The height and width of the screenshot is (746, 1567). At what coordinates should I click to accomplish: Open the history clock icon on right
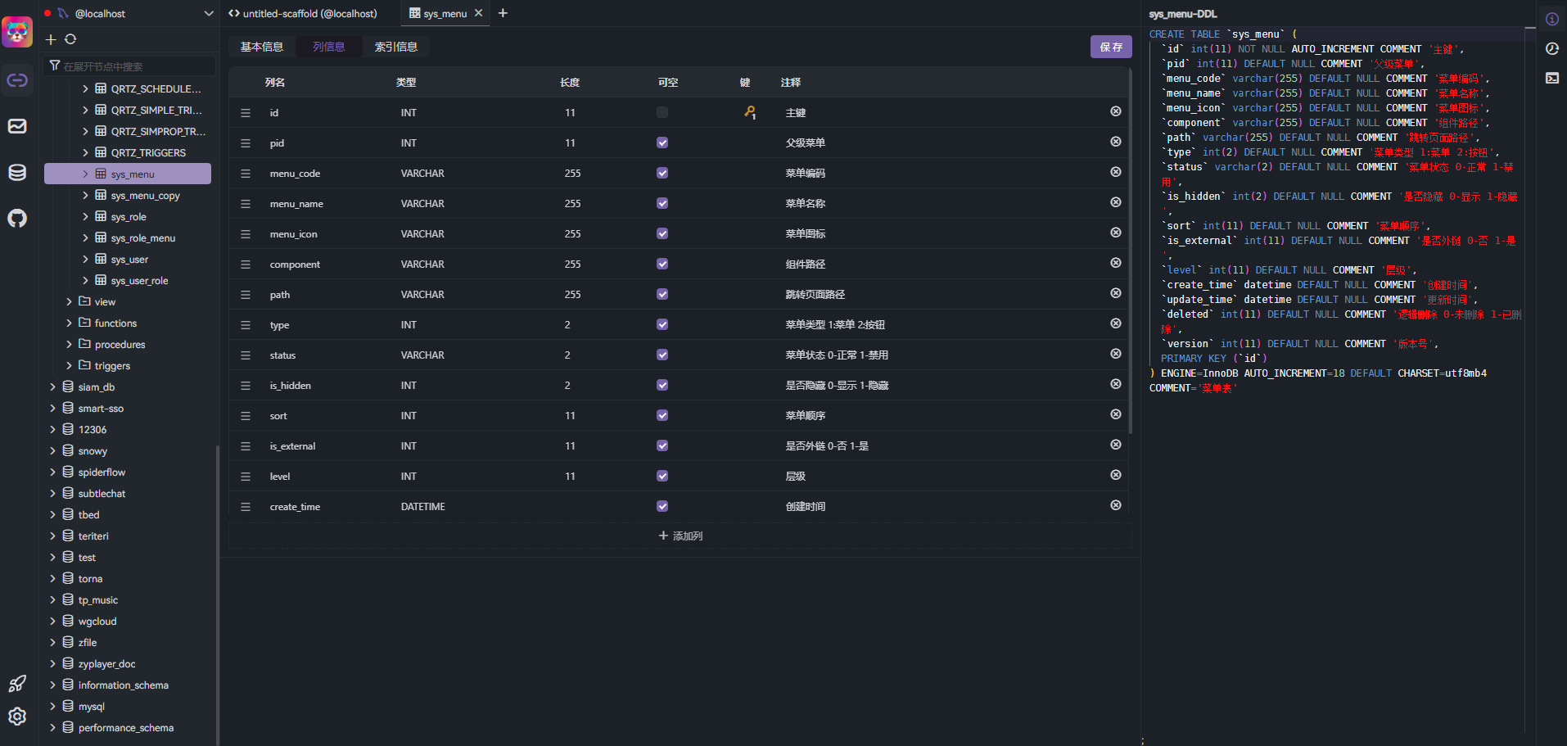(1551, 49)
